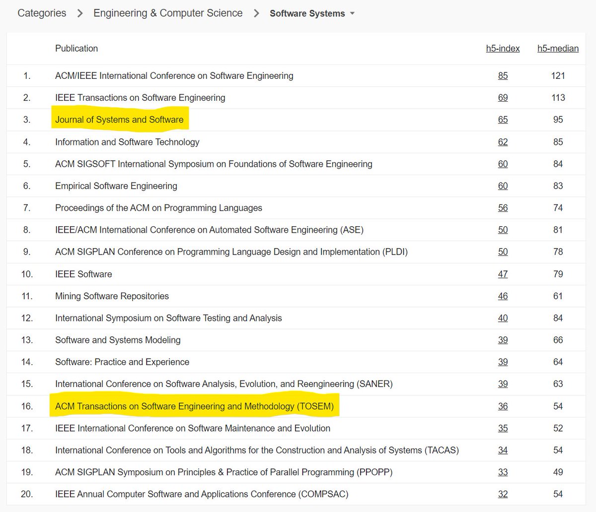Open h5-index 60 for Empirical Software Engineering

pos(503,186)
